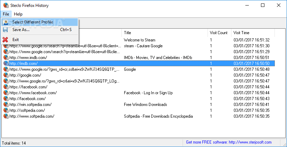Click visit time 03/01/2017 16:50:51
This screenshot has height=147, width=287.
pos(252,58)
